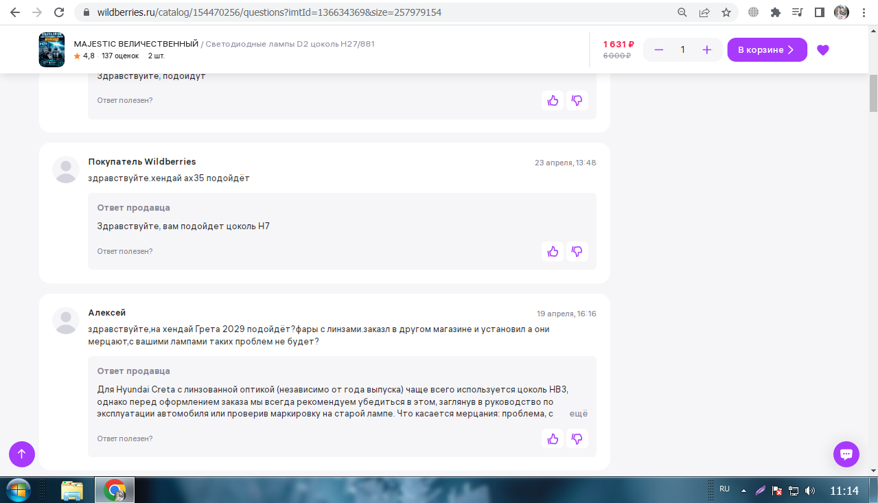This screenshot has height=503, width=878.
Task: Dislike the answer Здравствуйте, подойдут
Action: coord(577,101)
